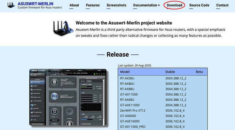The width and height of the screenshot is (235, 130).
Task: Click the Beta column header
Action: tap(199, 72)
